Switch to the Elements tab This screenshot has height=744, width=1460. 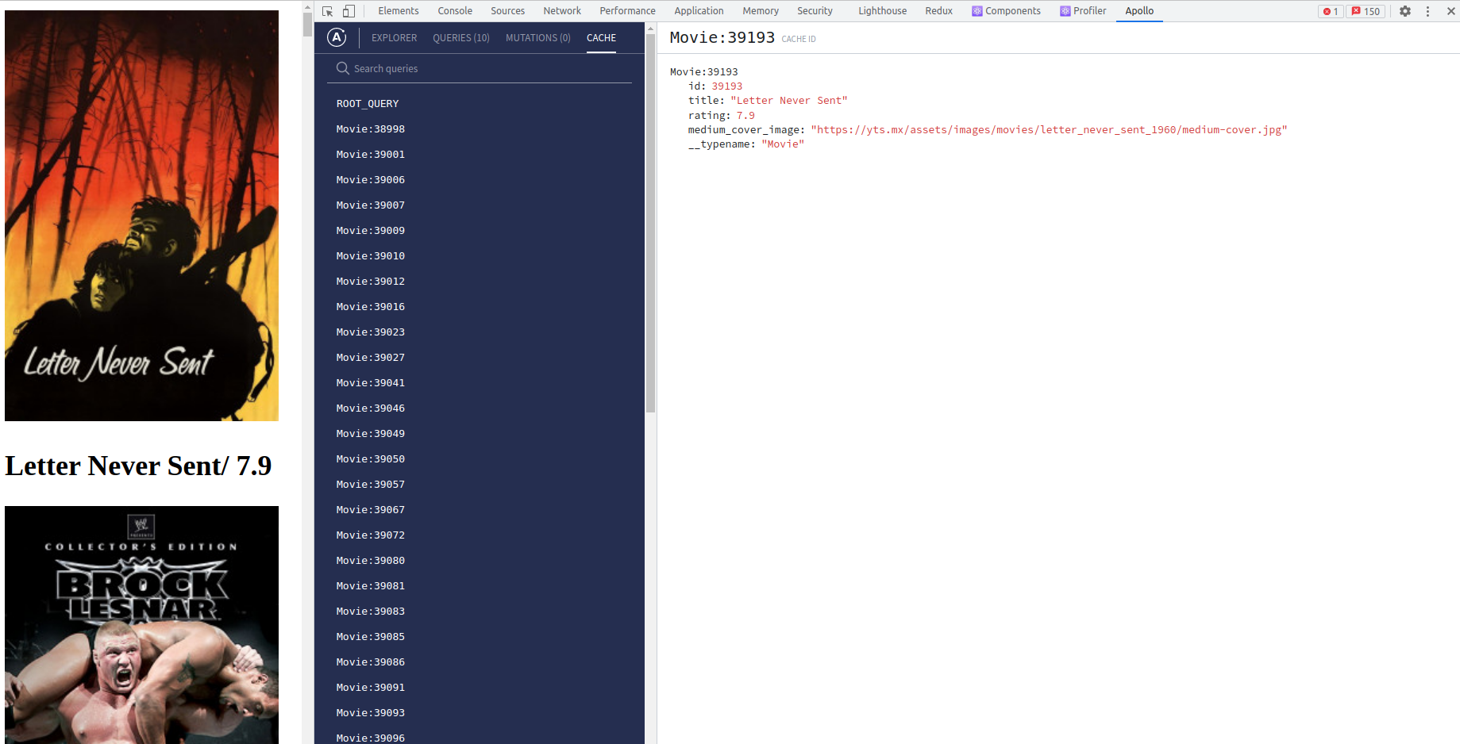(x=398, y=11)
